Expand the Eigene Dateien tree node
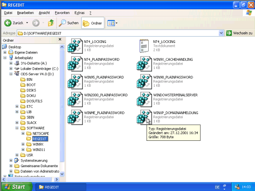The image size is (255, 191). [x=5, y=52]
